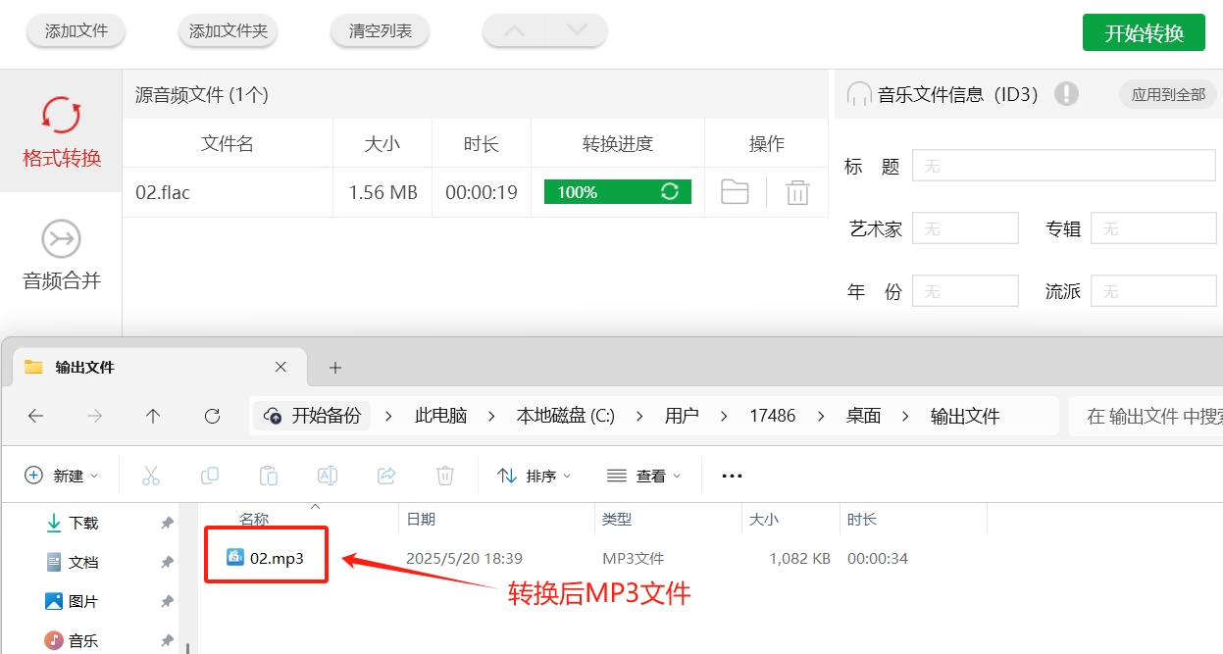This screenshot has width=1223, height=654.
Task: Move file down with arrow button
Action: point(577,31)
